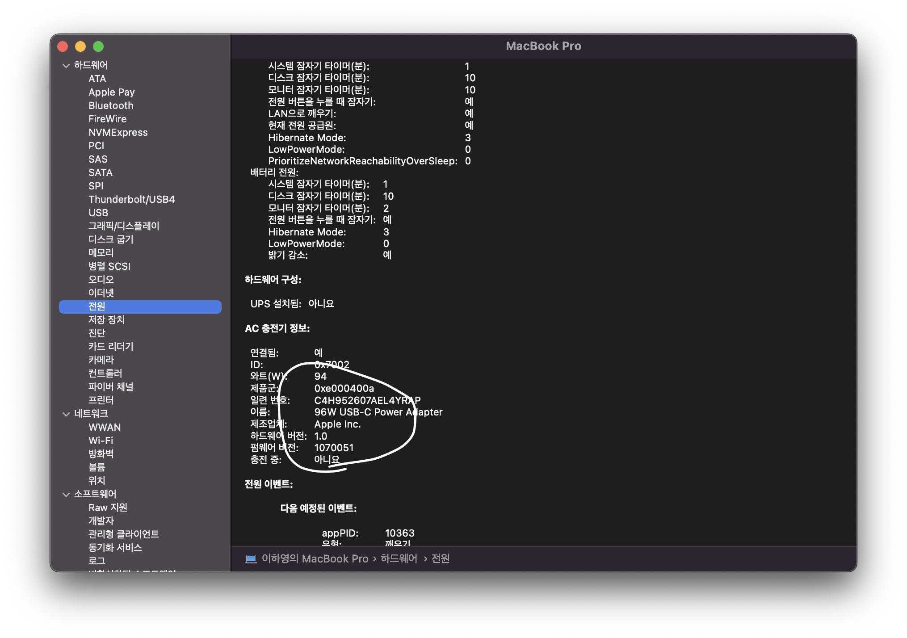Click the 전원 이벤트 heading
The image size is (907, 638).
[x=269, y=485]
